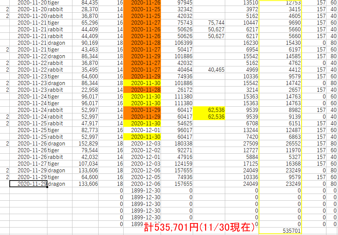Select the cell containing 40,465
The image size is (338, 235).
coord(209,70)
